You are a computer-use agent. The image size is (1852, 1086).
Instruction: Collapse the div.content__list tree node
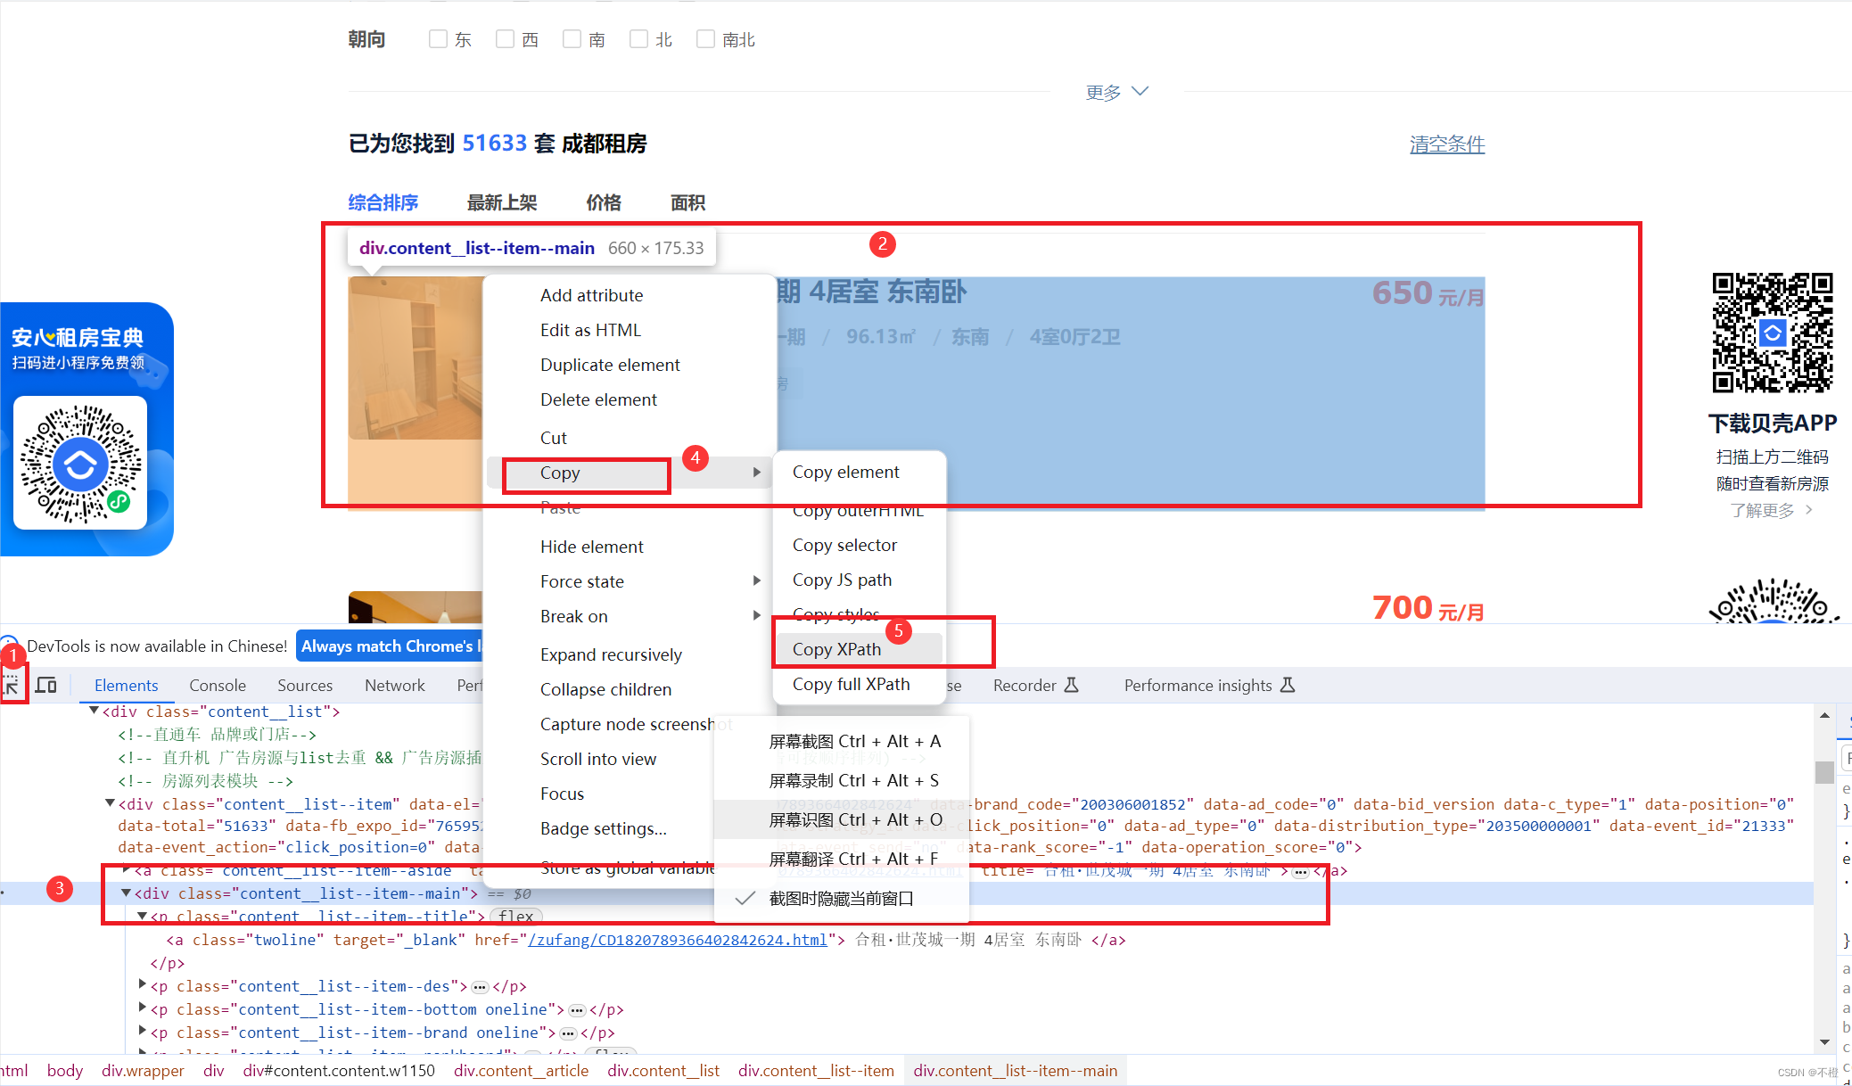[x=94, y=711]
